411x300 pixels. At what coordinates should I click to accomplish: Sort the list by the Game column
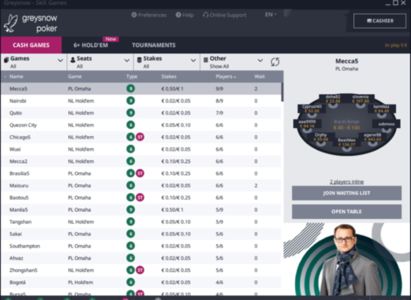pos(74,77)
